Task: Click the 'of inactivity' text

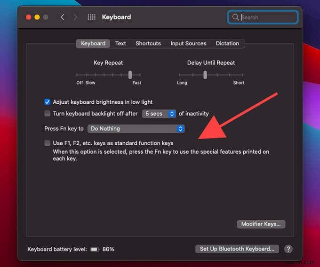Action: (x=194, y=114)
